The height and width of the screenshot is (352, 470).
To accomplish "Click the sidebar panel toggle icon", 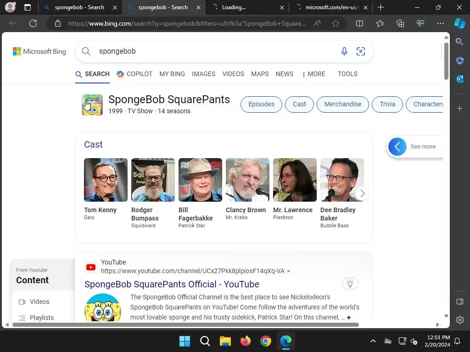I will click(459, 302).
